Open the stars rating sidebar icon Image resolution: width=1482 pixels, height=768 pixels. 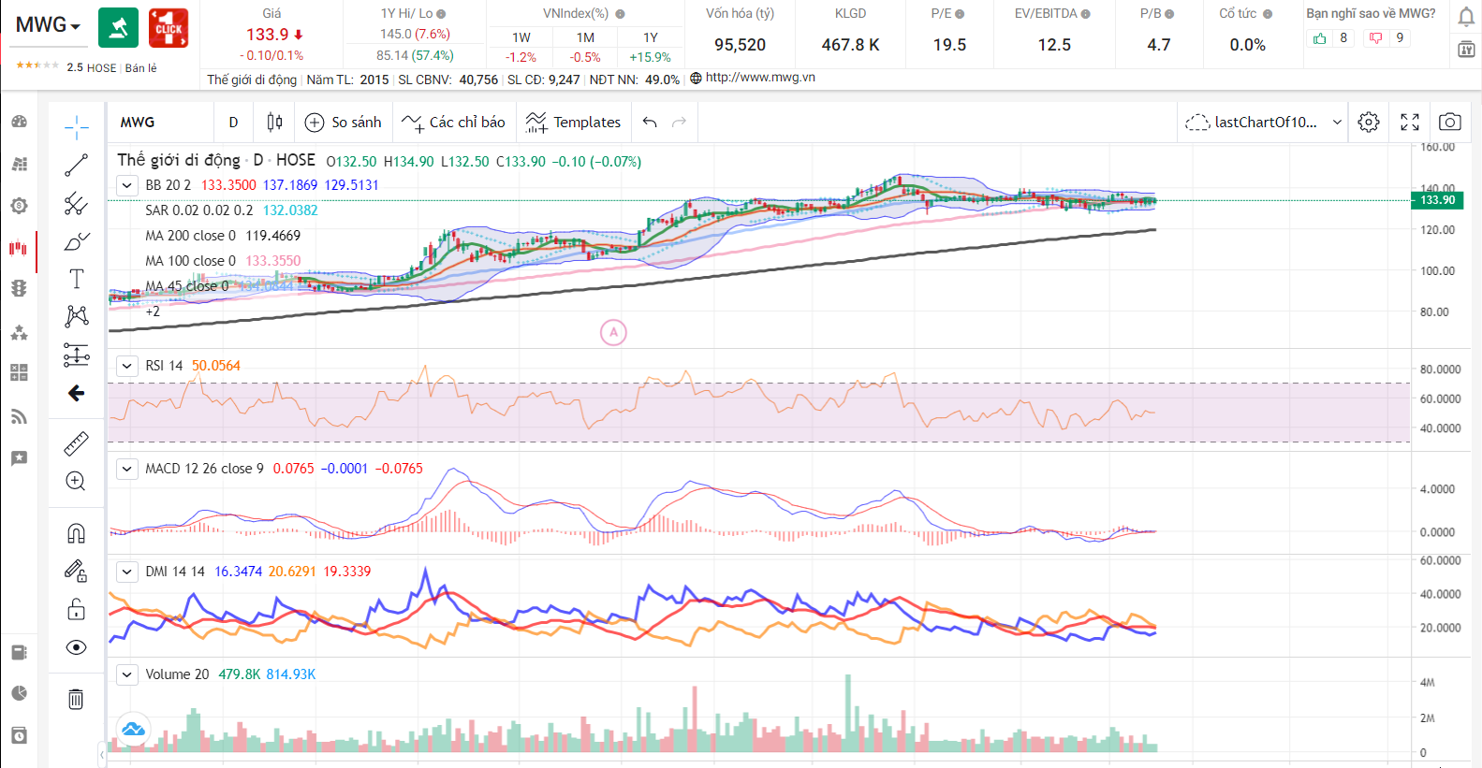click(x=19, y=332)
